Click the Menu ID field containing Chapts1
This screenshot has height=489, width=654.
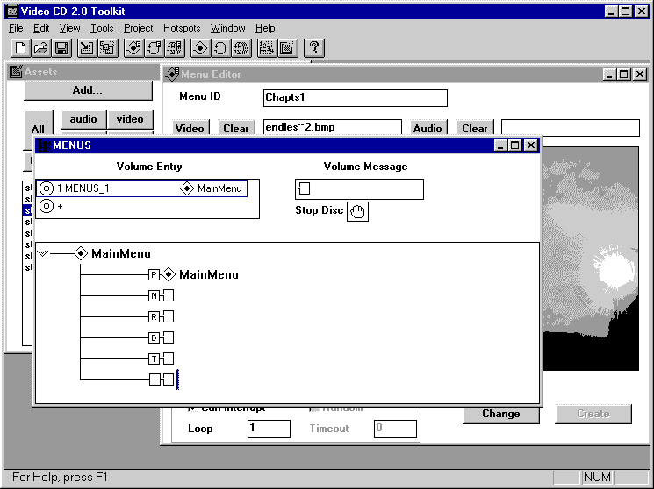[356, 98]
